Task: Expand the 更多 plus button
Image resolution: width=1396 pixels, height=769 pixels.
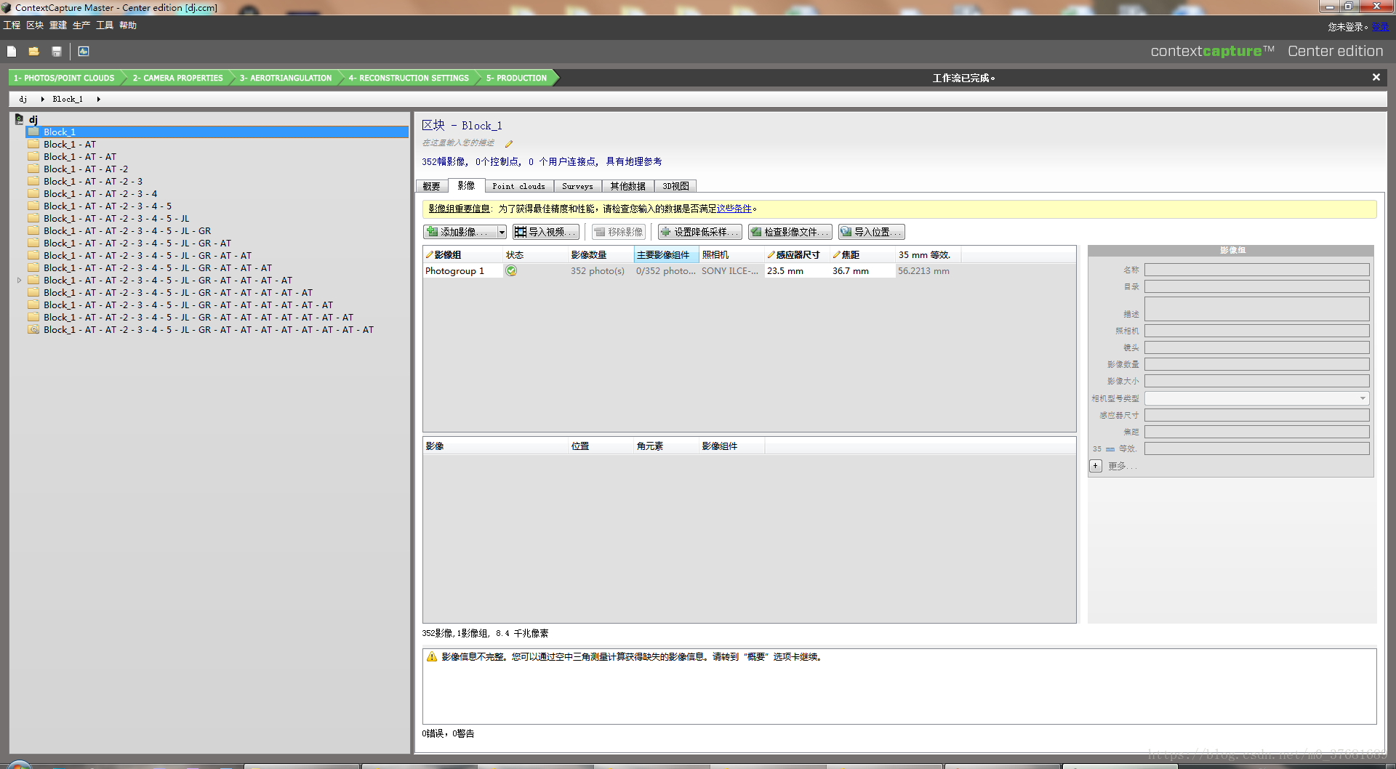Action: coord(1096,466)
